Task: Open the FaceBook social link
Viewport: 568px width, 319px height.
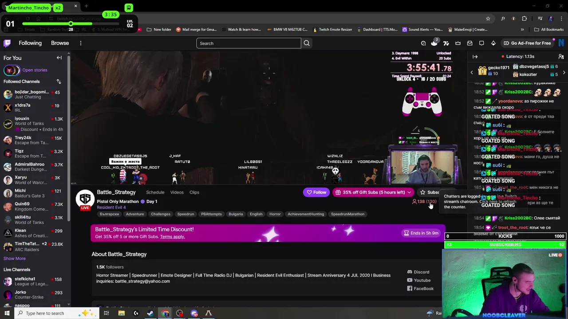Action: coord(420,288)
